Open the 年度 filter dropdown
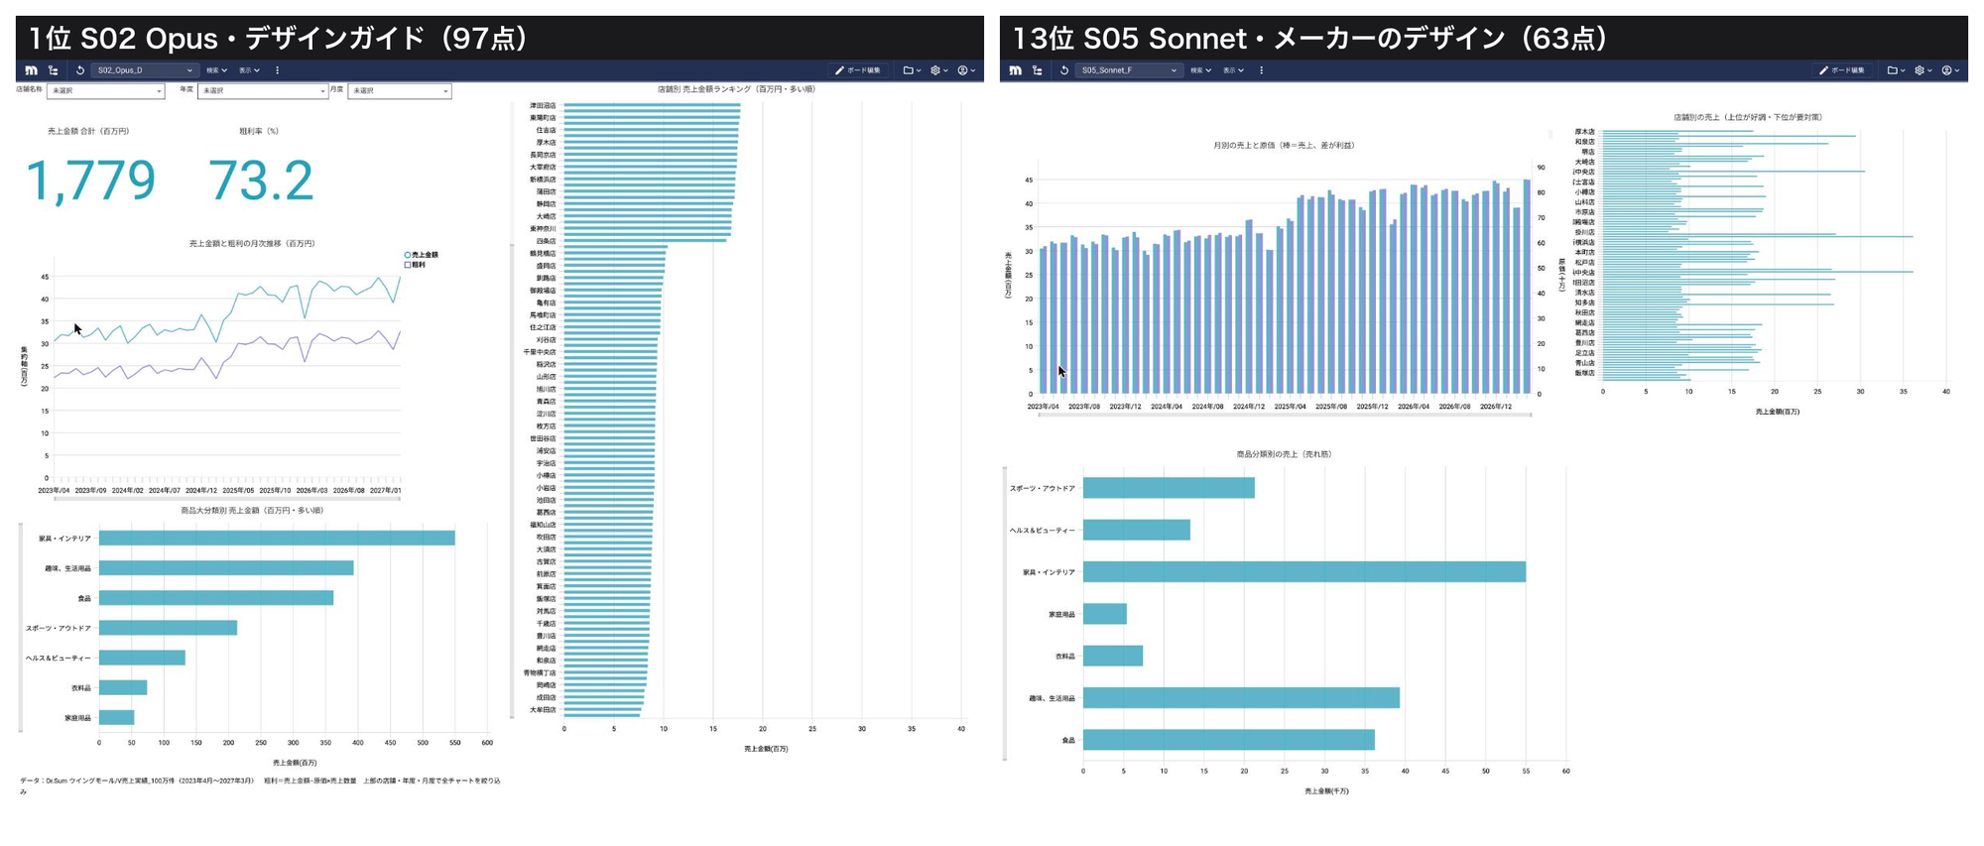1984x846 pixels. 263,91
